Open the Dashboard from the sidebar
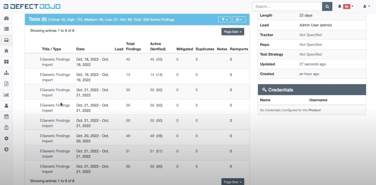The image size is (376, 185). (x=6, y=18)
